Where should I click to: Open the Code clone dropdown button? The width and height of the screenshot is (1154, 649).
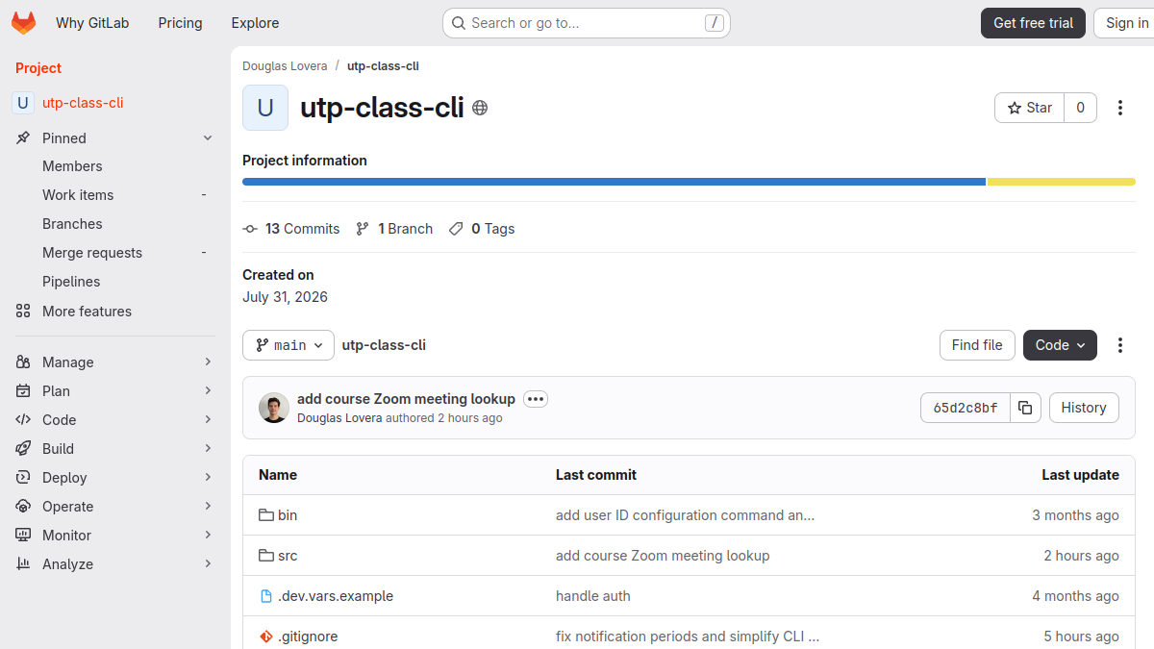(1060, 345)
